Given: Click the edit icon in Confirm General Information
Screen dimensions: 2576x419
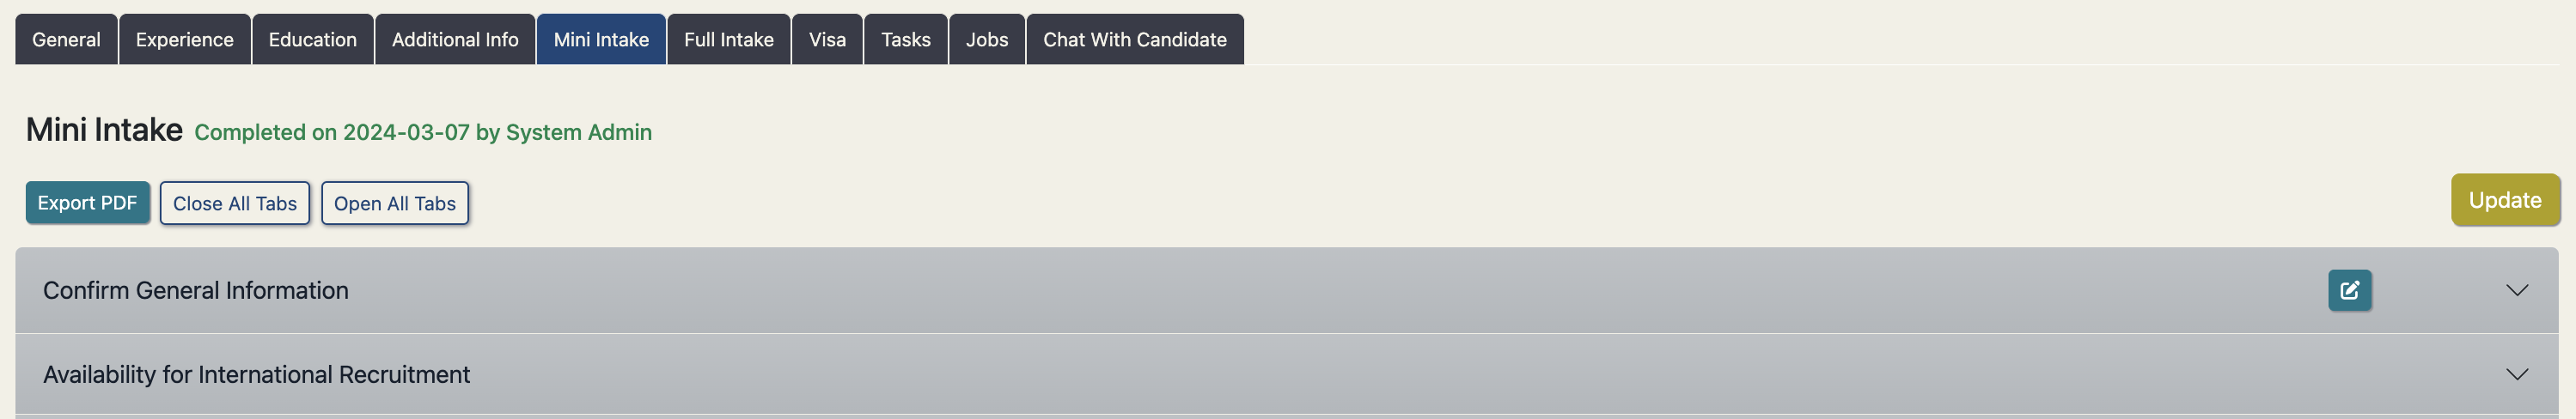Looking at the screenshot, I should click(x=2349, y=290).
